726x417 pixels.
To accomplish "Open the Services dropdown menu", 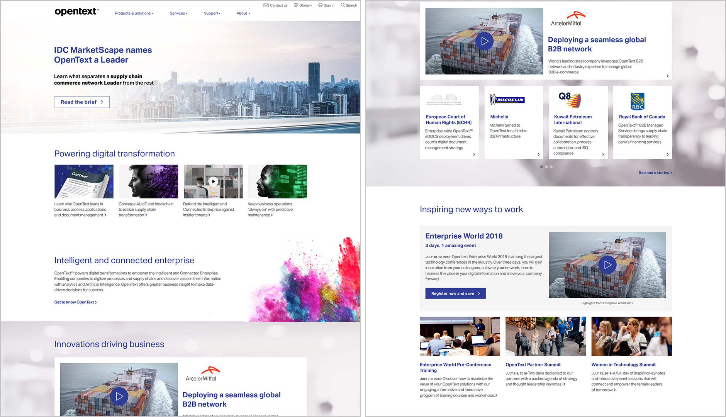I will pyautogui.click(x=178, y=14).
